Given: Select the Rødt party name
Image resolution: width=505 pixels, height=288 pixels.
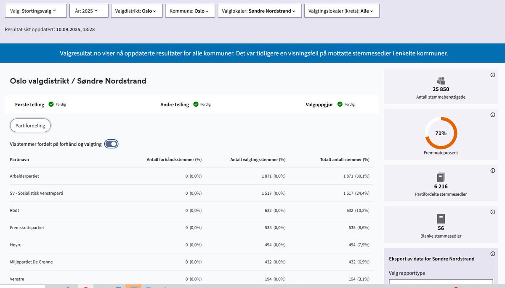Looking at the screenshot, I should coord(14,210).
